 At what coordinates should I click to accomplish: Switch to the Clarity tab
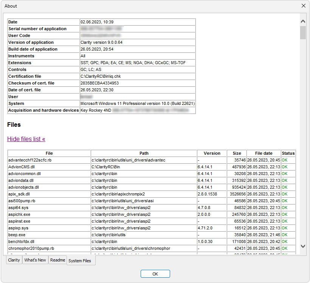pyautogui.click(x=14, y=260)
